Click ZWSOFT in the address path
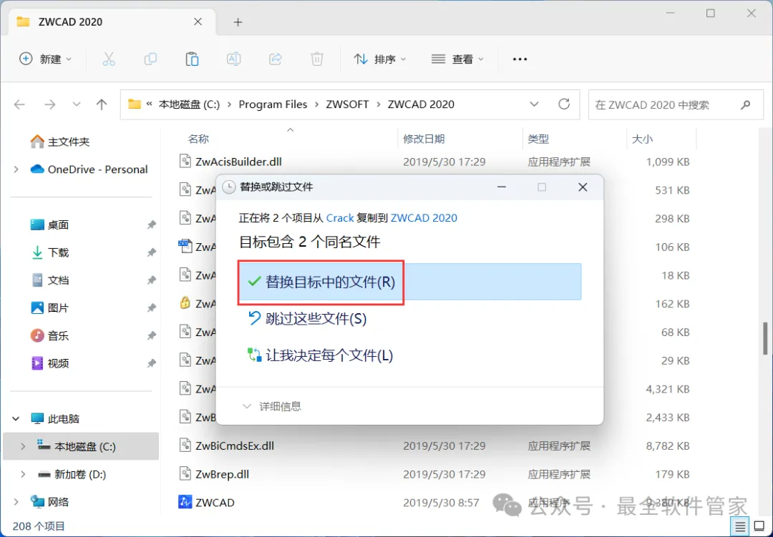The height and width of the screenshot is (537, 773). [x=347, y=104]
